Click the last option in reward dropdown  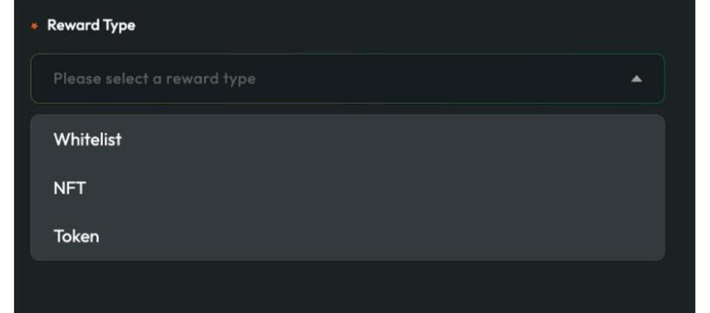tap(76, 237)
